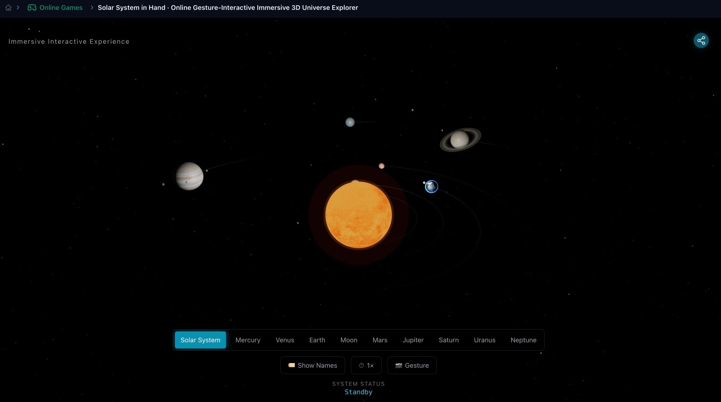Click the blue Earth planet model
This screenshot has height=402, width=721.
(x=431, y=187)
